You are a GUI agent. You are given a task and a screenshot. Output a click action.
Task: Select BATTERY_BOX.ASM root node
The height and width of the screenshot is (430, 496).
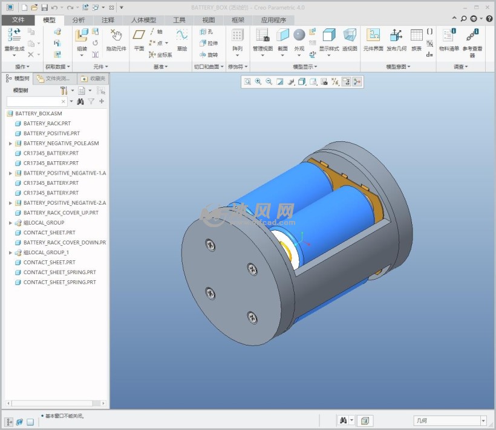click(x=39, y=114)
